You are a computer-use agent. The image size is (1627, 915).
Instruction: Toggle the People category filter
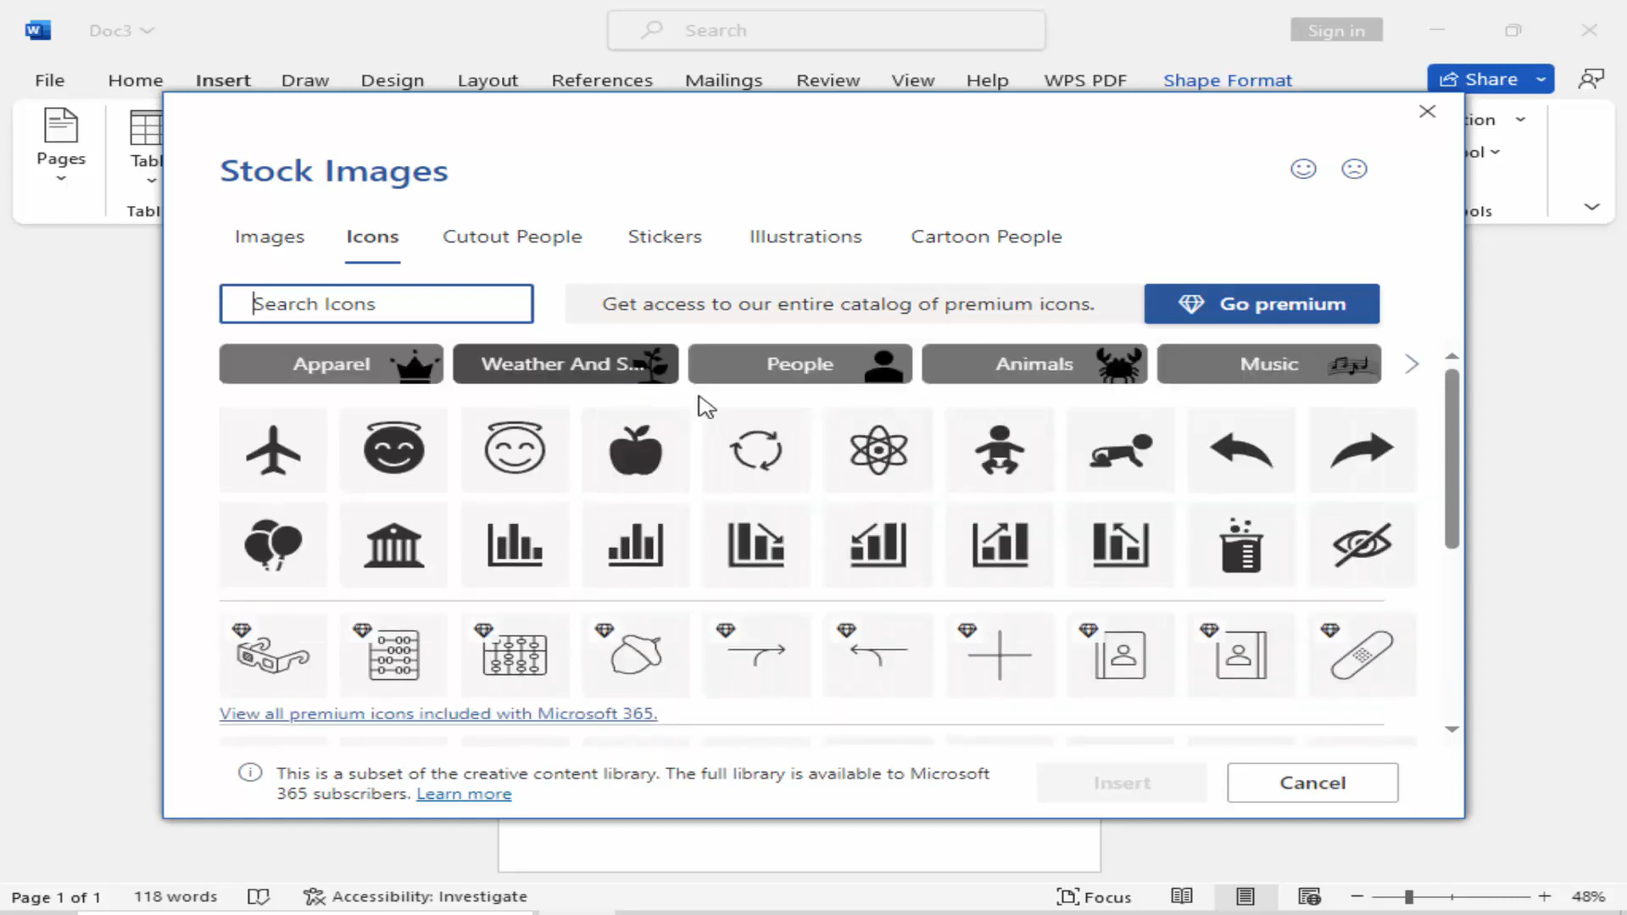tap(799, 364)
